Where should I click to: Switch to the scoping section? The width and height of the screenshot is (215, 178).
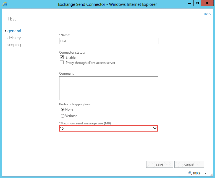point(14,45)
